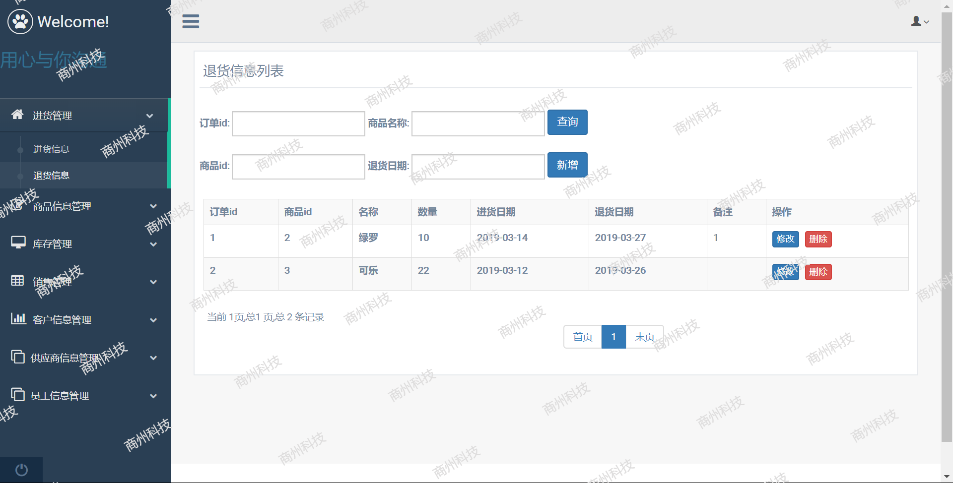Focus the 商品id input field

(298, 167)
